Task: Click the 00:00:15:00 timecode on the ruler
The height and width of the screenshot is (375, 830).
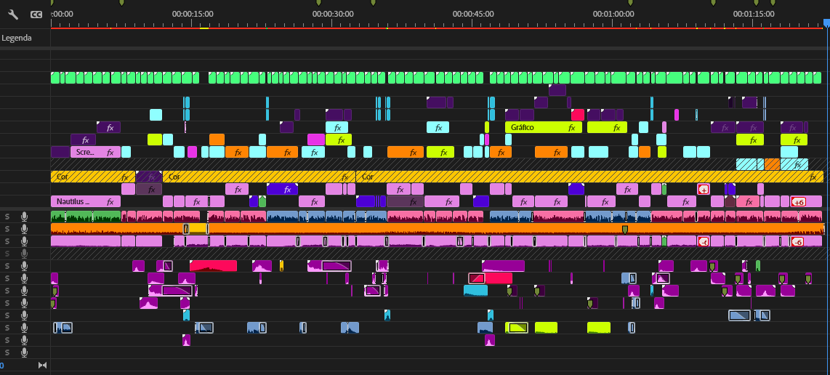Action: point(193,15)
